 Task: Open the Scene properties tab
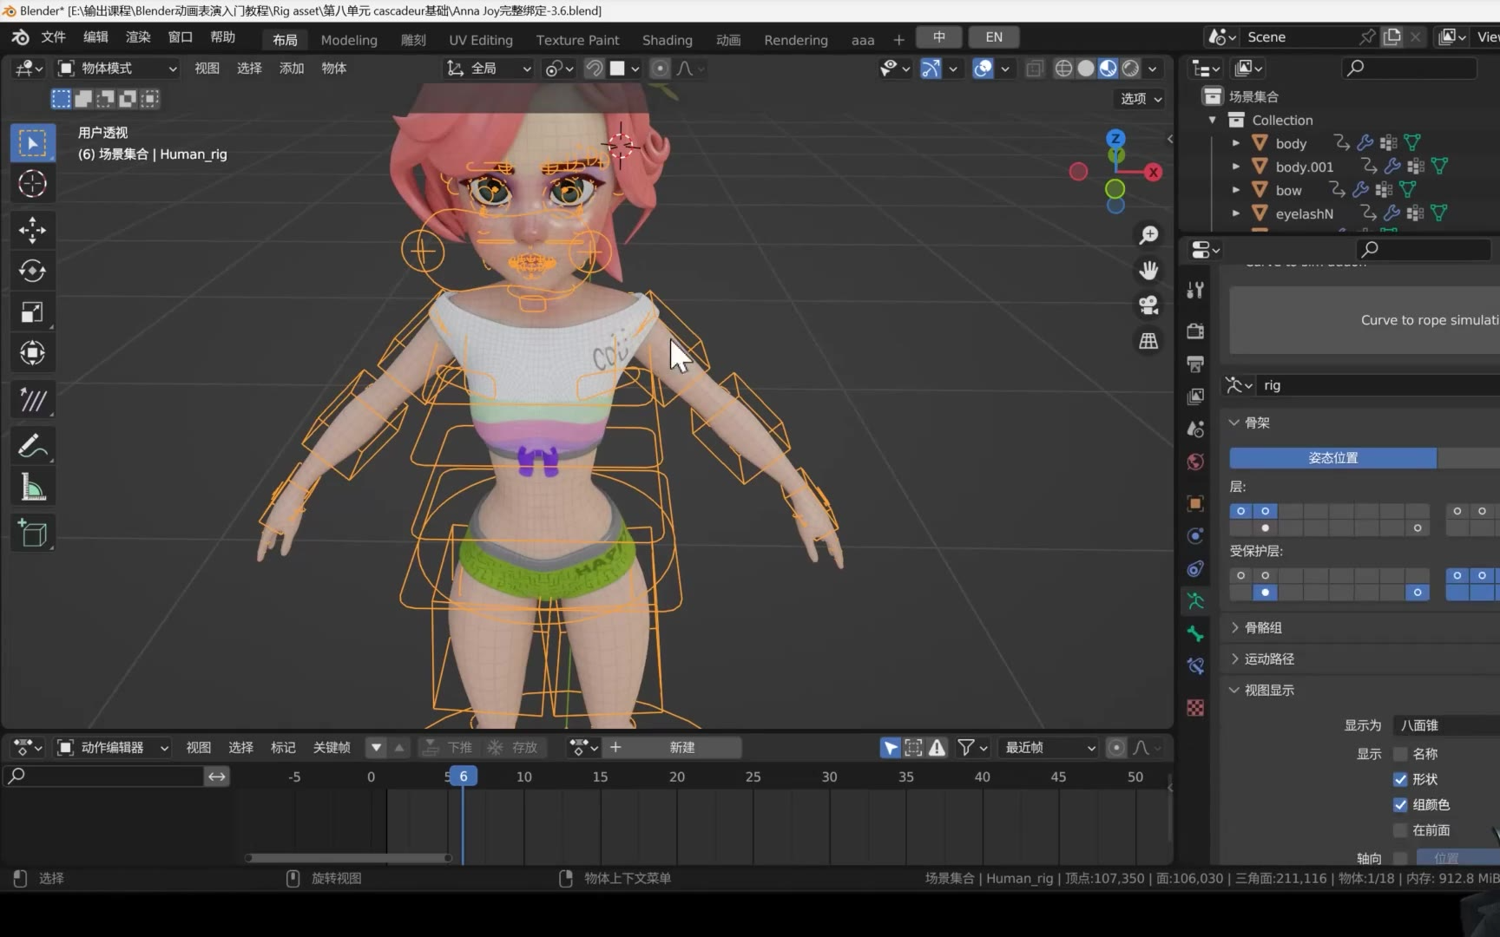click(x=1195, y=429)
